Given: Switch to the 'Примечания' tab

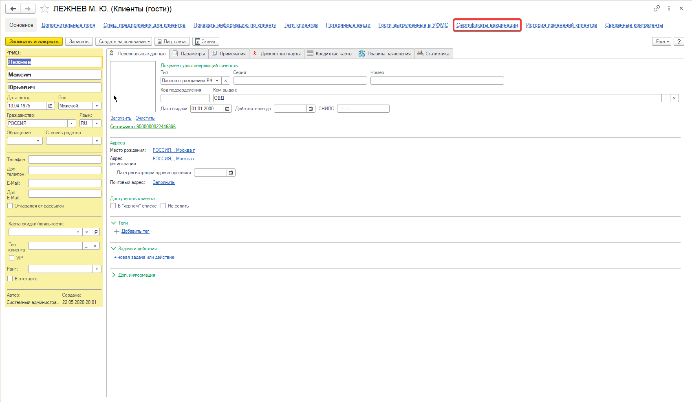Looking at the screenshot, I should (x=229, y=54).
